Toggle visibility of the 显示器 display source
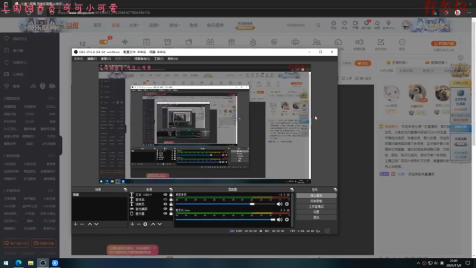The width and height of the screenshot is (476, 268). coord(165,214)
